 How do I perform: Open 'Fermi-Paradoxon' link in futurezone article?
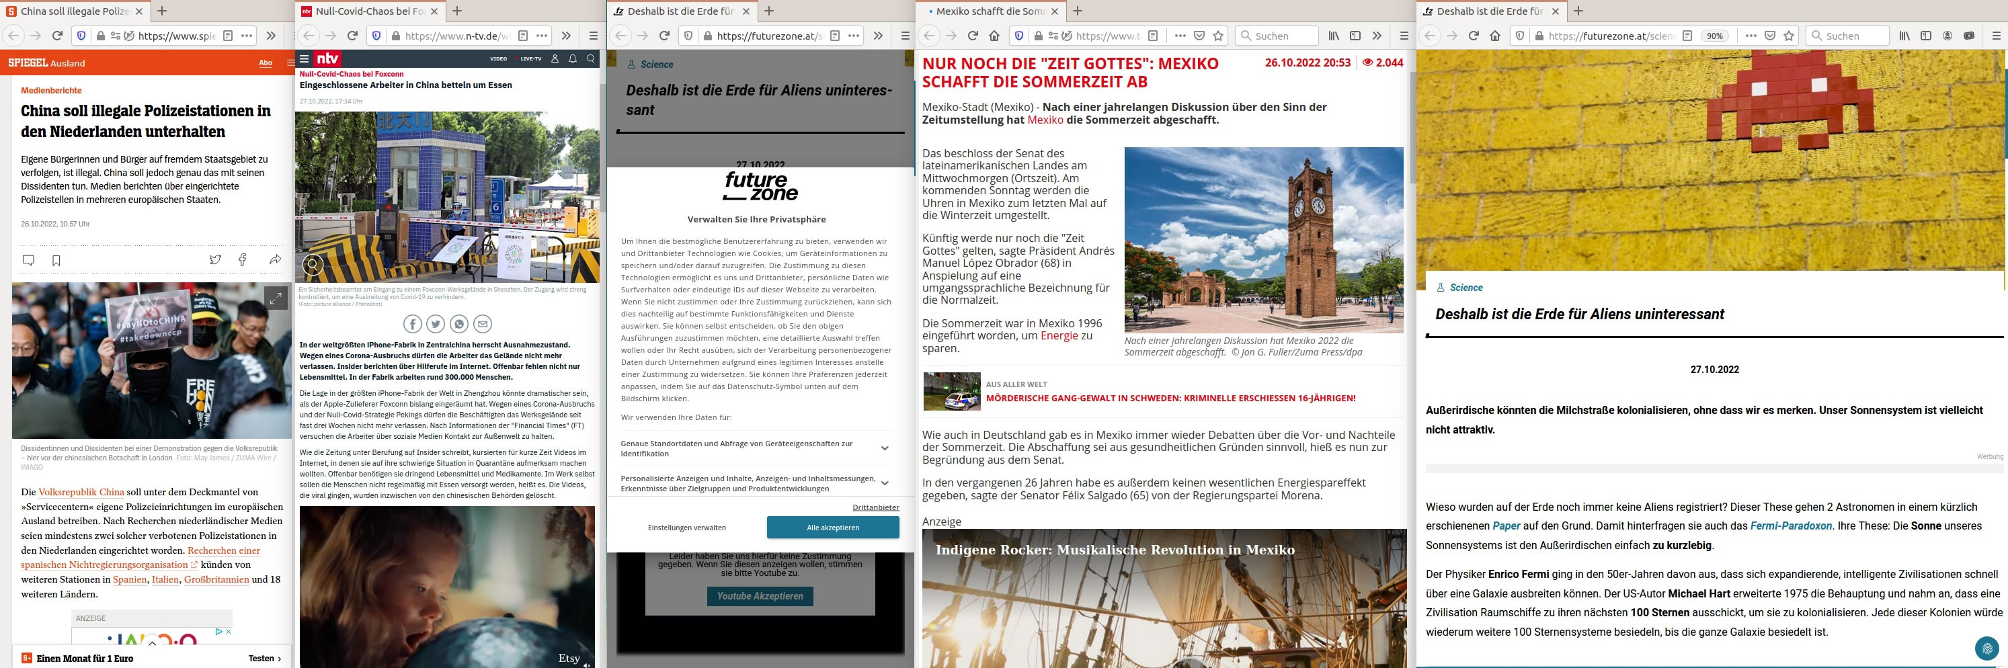[1792, 526]
